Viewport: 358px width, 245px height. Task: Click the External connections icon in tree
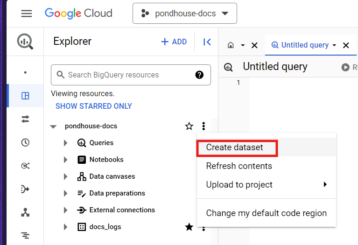pos(82,210)
